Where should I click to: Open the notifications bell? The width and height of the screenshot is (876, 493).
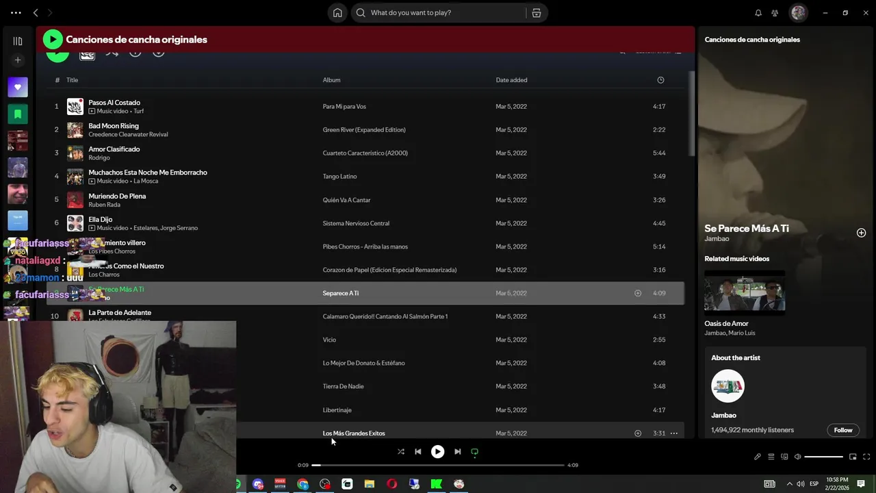point(758,12)
